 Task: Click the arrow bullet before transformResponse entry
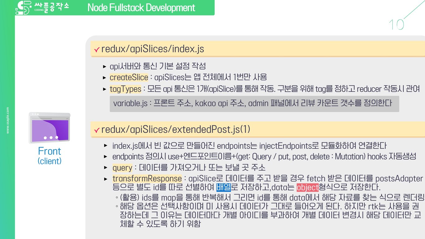click(106, 179)
